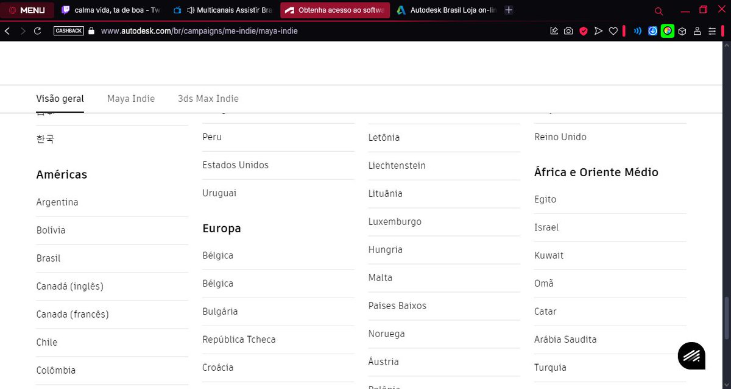The width and height of the screenshot is (731, 389).
Task: Switch to the Twitch 'calma vida' tab
Action: click(110, 10)
